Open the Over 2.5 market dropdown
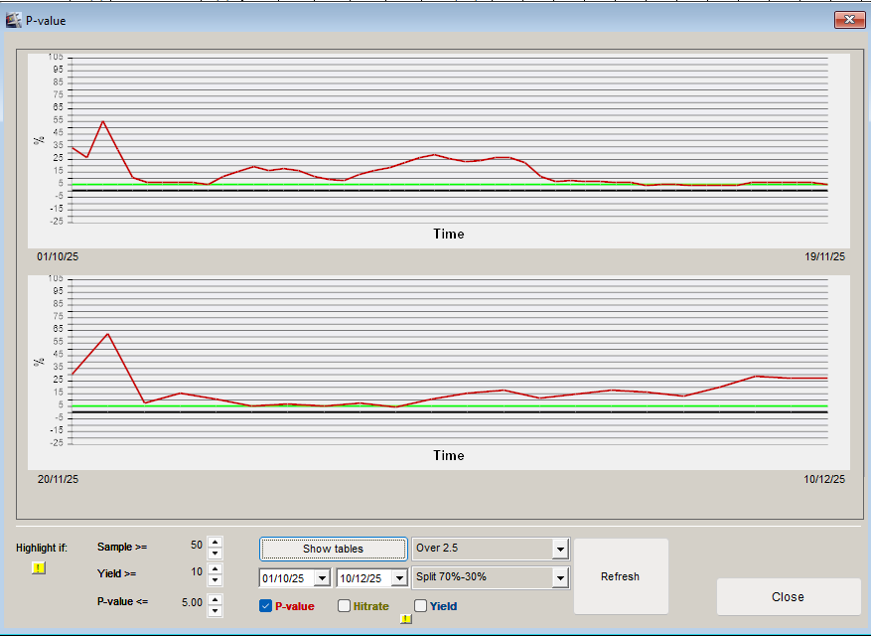Screen dimensions: 871x636 coord(561,548)
